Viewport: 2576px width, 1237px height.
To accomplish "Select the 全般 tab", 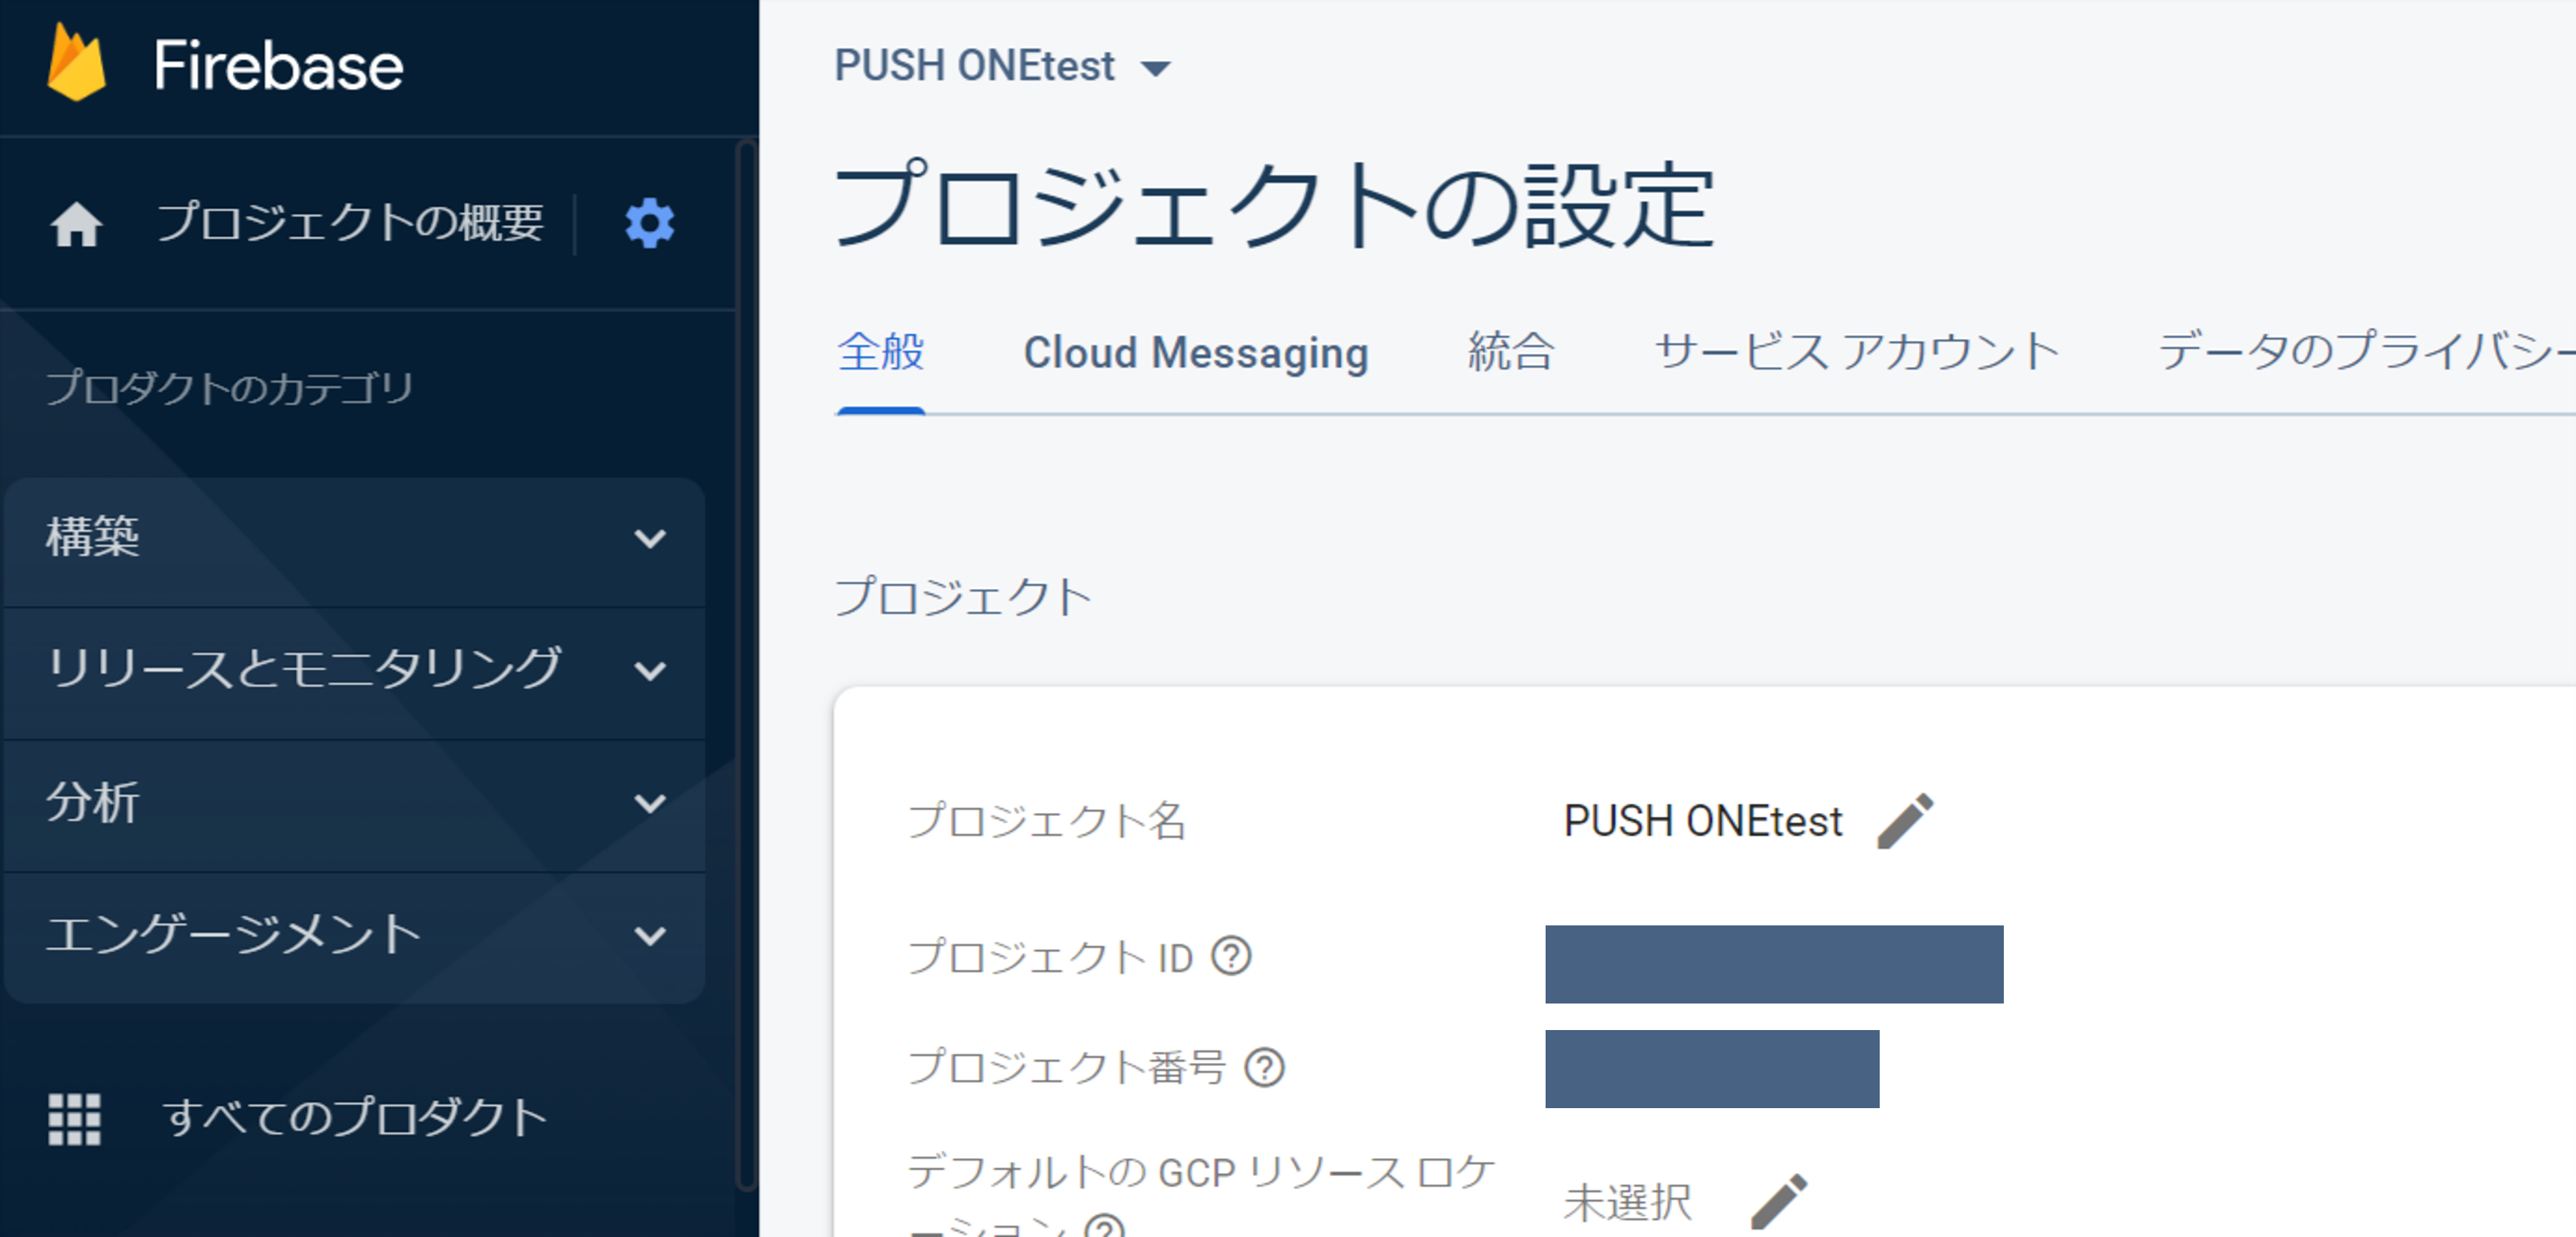I will click(x=881, y=353).
